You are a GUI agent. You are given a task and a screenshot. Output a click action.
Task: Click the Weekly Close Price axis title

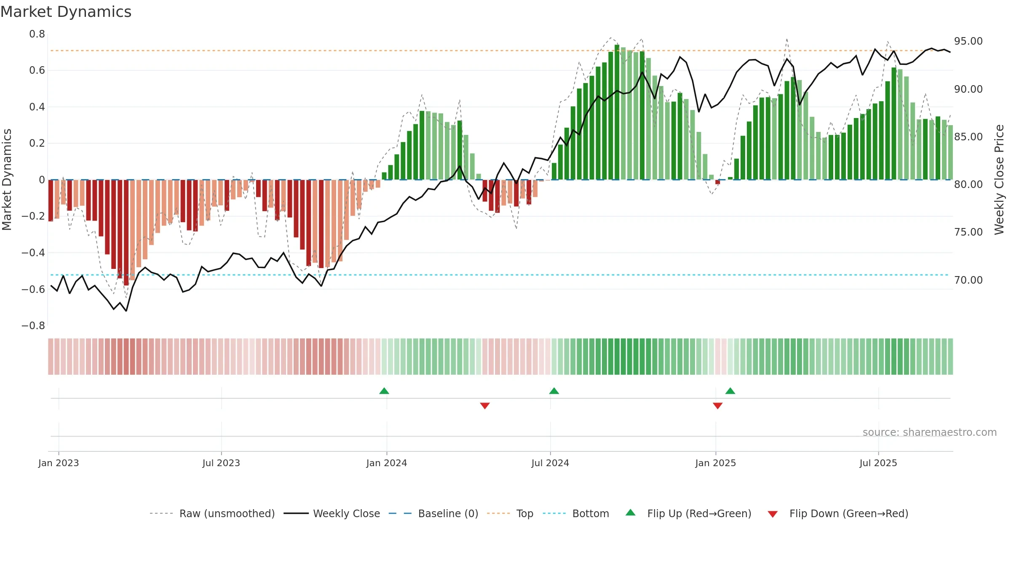point(999,180)
